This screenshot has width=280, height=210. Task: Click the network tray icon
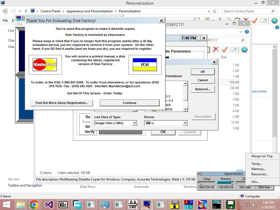coord(247,205)
